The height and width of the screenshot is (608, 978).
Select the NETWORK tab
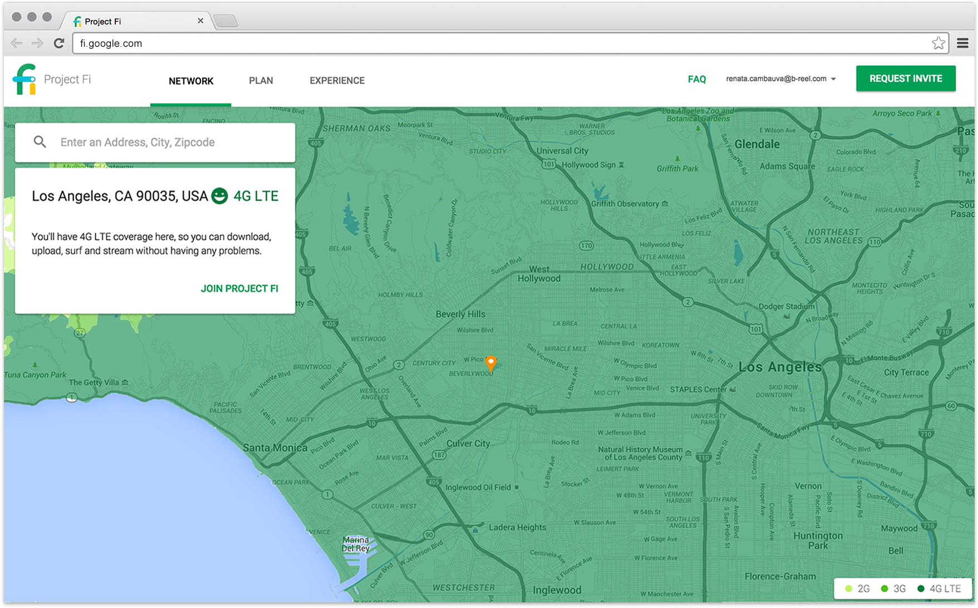(191, 81)
